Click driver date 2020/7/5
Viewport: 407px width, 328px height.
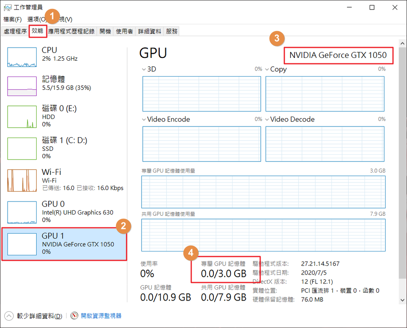314,273
